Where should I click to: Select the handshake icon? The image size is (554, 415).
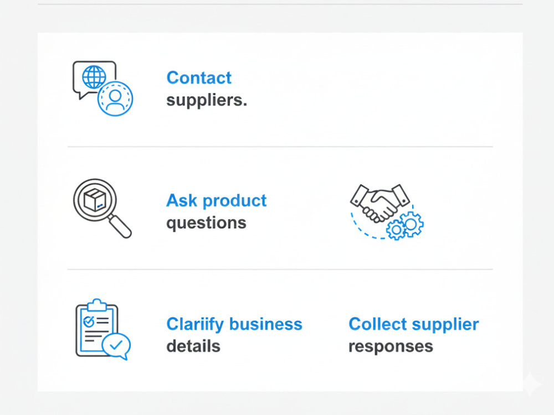(x=380, y=203)
